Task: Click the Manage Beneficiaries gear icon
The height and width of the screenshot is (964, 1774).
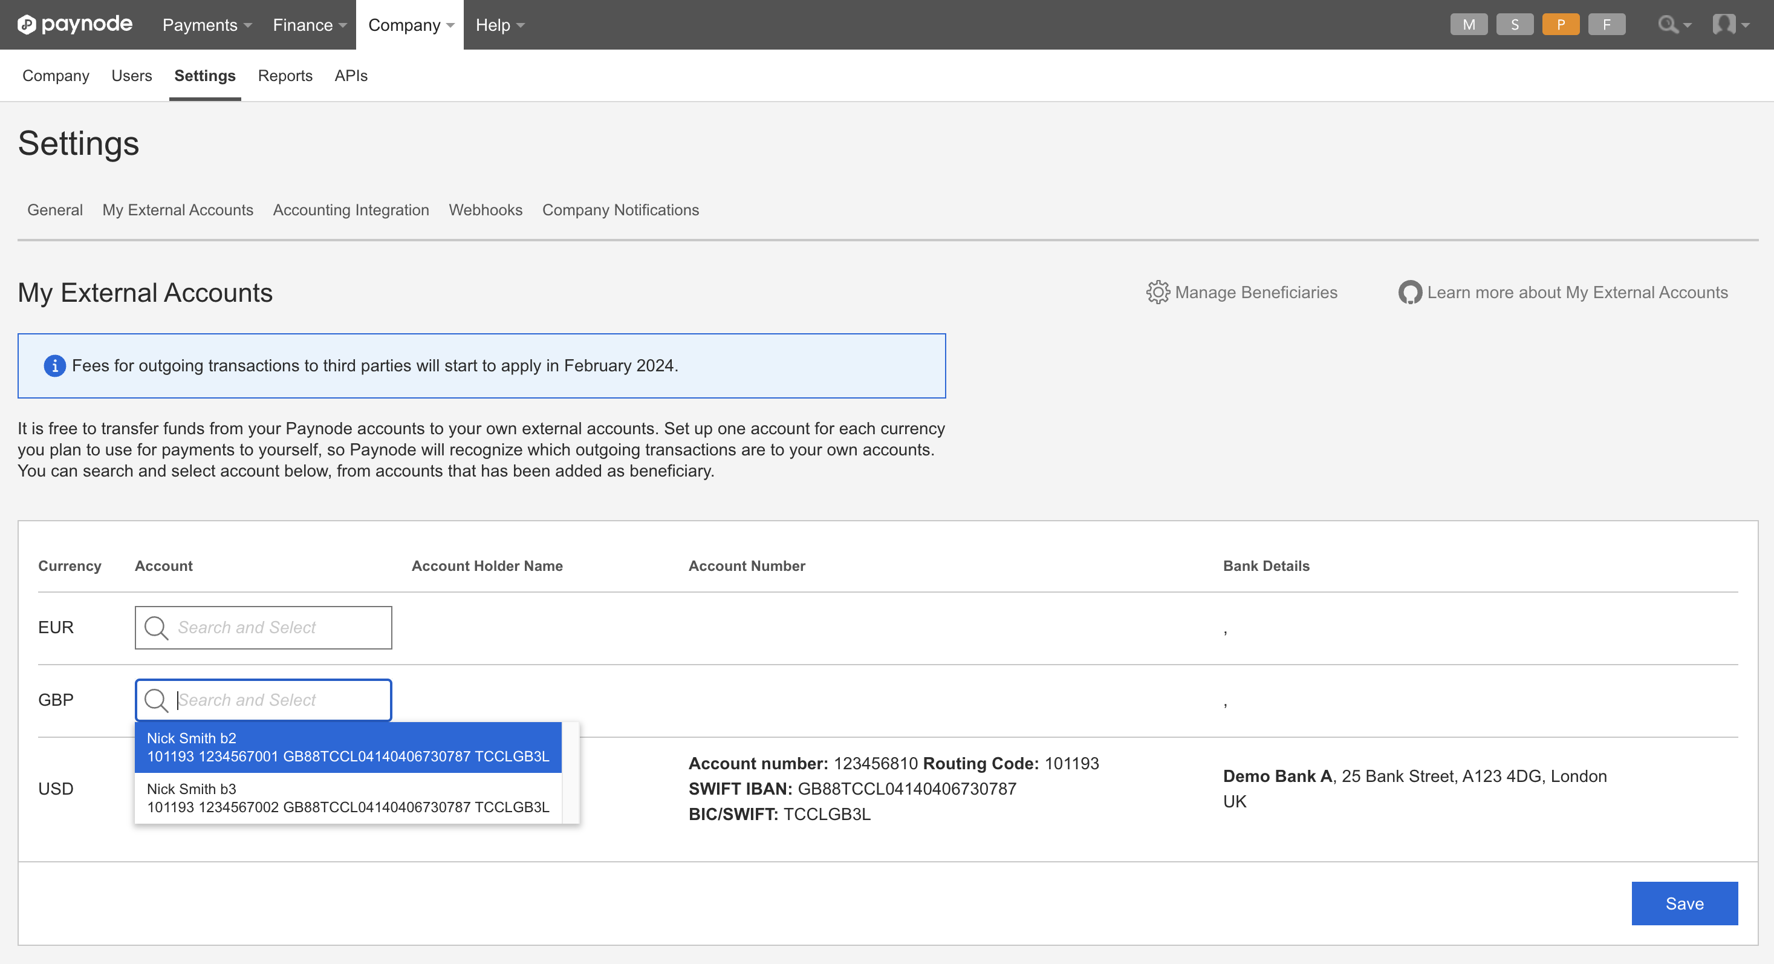Action: [x=1158, y=292]
